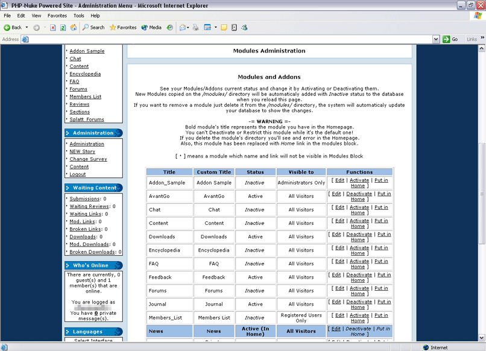Open the Media toolbar button
The width and height of the screenshot is (486, 351).
pyautogui.click(x=151, y=27)
